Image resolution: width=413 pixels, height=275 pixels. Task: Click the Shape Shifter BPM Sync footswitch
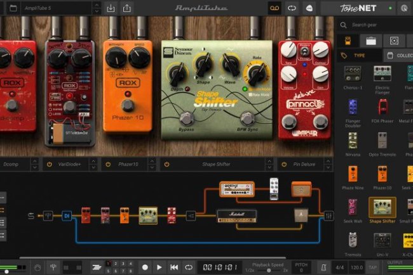[x=248, y=118]
